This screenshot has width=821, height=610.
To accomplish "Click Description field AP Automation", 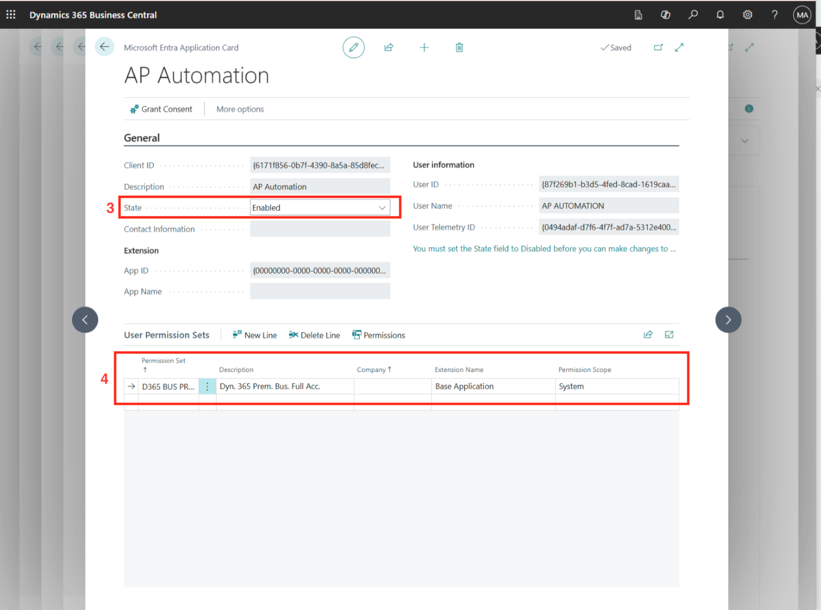I will click(320, 187).
